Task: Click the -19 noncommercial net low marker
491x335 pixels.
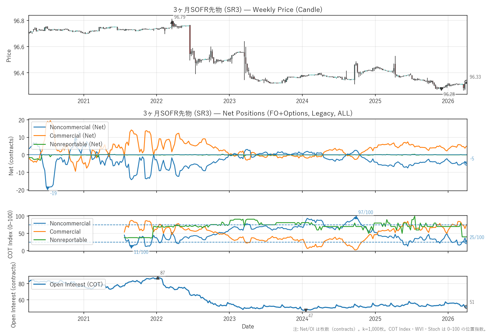Action: (x=47, y=188)
